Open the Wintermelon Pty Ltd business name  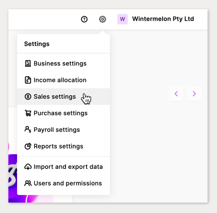click(163, 19)
